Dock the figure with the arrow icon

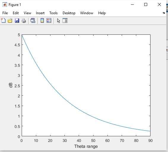(x=164, y=13)
